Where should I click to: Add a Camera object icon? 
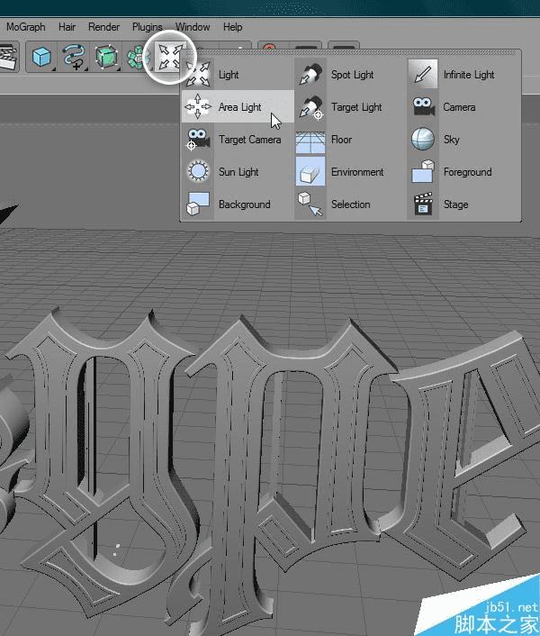(423, 106)
